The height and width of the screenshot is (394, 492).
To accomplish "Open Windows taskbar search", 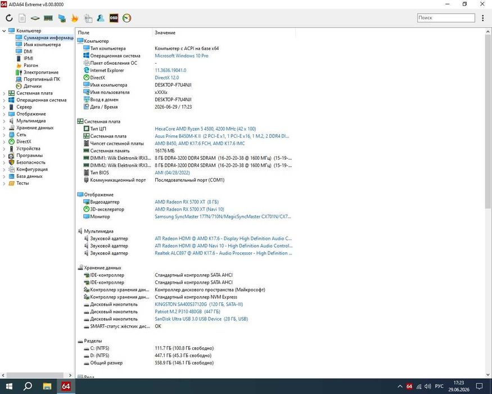I will [x=28, y=386].
